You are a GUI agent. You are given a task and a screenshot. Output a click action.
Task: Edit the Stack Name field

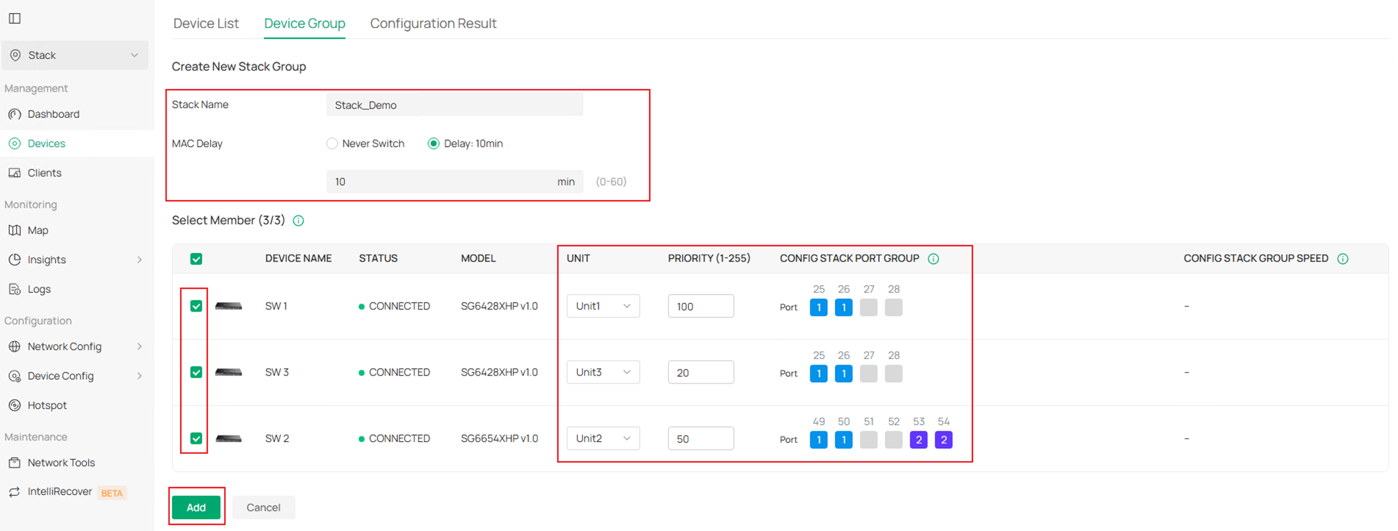[x=454, y=105]
